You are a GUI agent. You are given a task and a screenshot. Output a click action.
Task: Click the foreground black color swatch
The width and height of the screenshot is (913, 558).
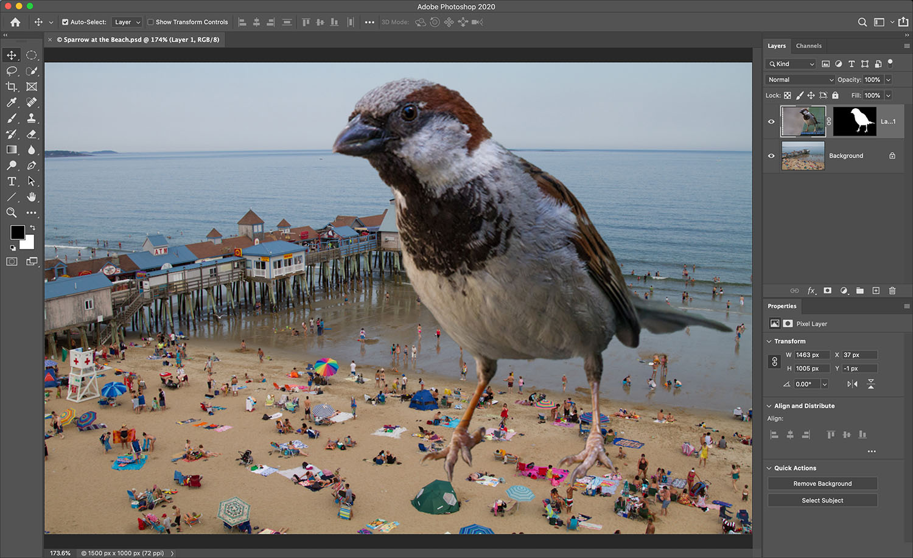[16, 231]
